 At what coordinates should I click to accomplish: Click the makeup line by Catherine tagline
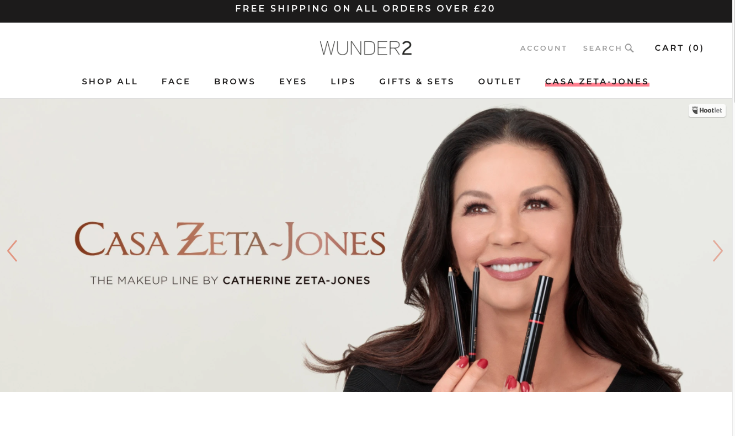[230, 281]
